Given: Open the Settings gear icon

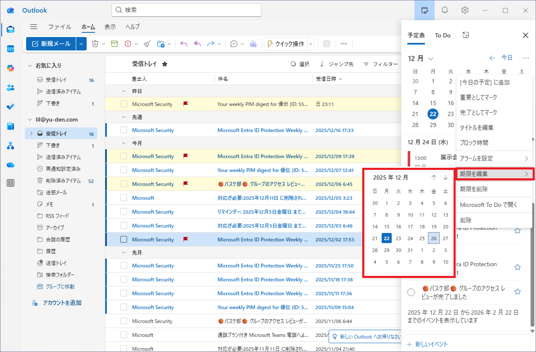Looking at the screenshot, I should click(x=465, y=10).
